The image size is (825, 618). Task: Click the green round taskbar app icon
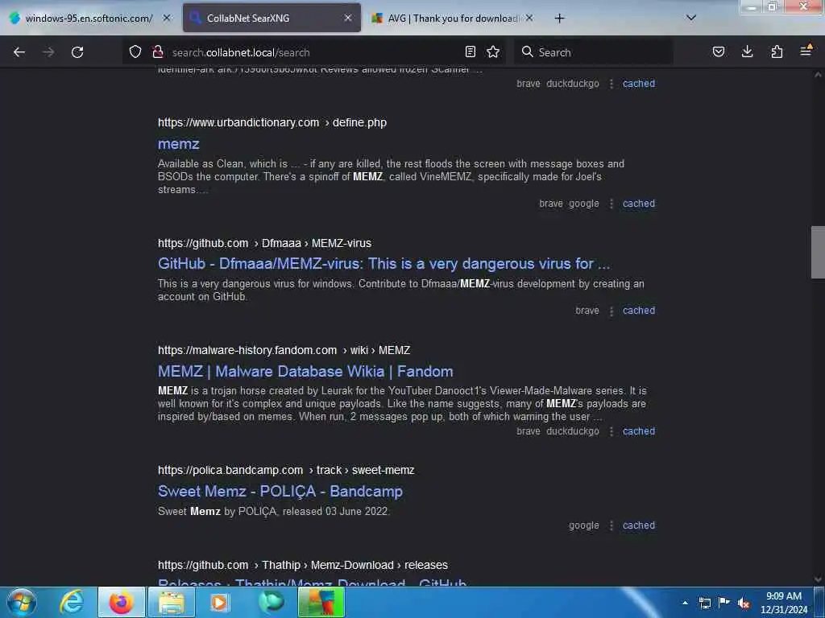click(271, 602)
